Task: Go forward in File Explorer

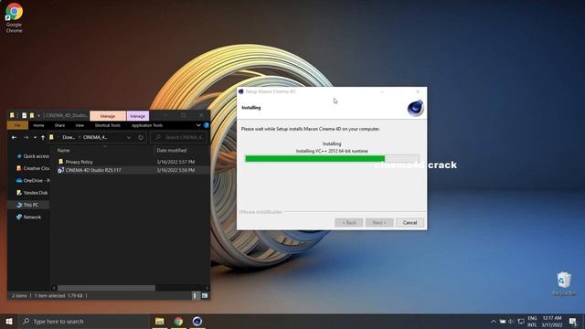Action: [26, 137]
